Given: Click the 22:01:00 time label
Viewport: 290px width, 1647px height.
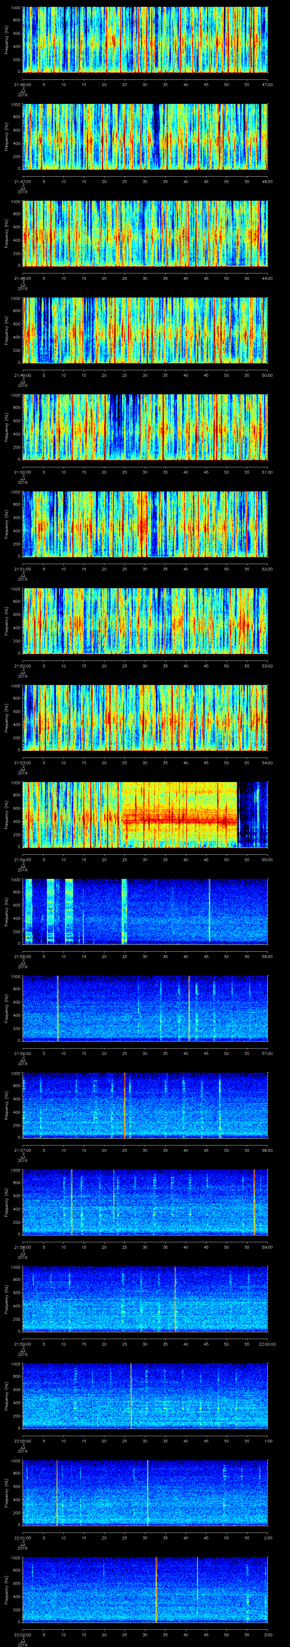Looking at the screenshot, I should [x=22, y=1538].
